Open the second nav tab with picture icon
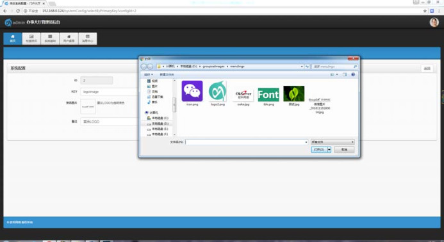Screen dimensions: 444x242 coord(31,39)
